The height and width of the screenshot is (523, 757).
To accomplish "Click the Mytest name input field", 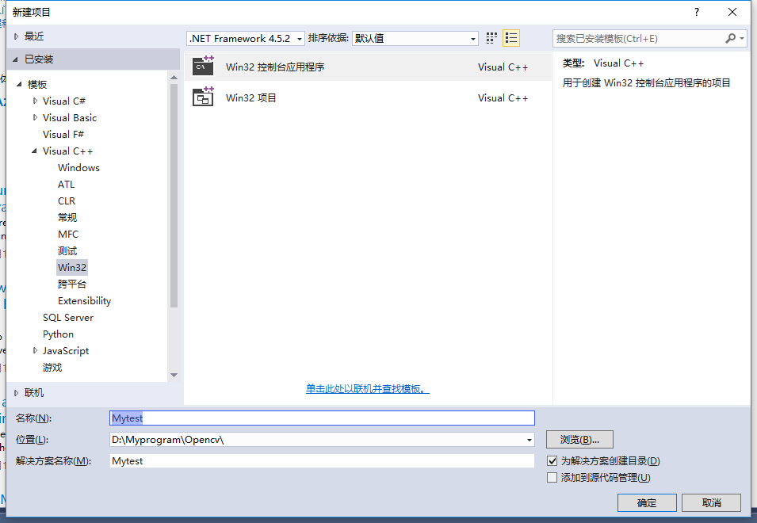I will coord(317,418).
